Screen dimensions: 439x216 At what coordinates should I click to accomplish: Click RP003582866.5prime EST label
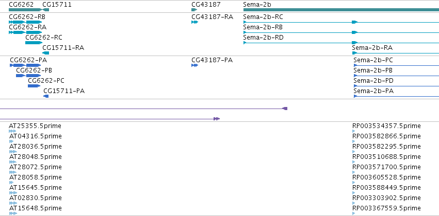coord(386,136)
